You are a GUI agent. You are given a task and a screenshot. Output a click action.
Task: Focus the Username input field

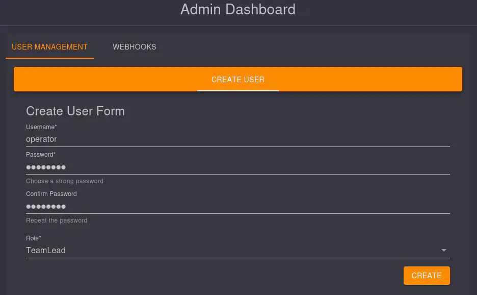click(237, 139)
